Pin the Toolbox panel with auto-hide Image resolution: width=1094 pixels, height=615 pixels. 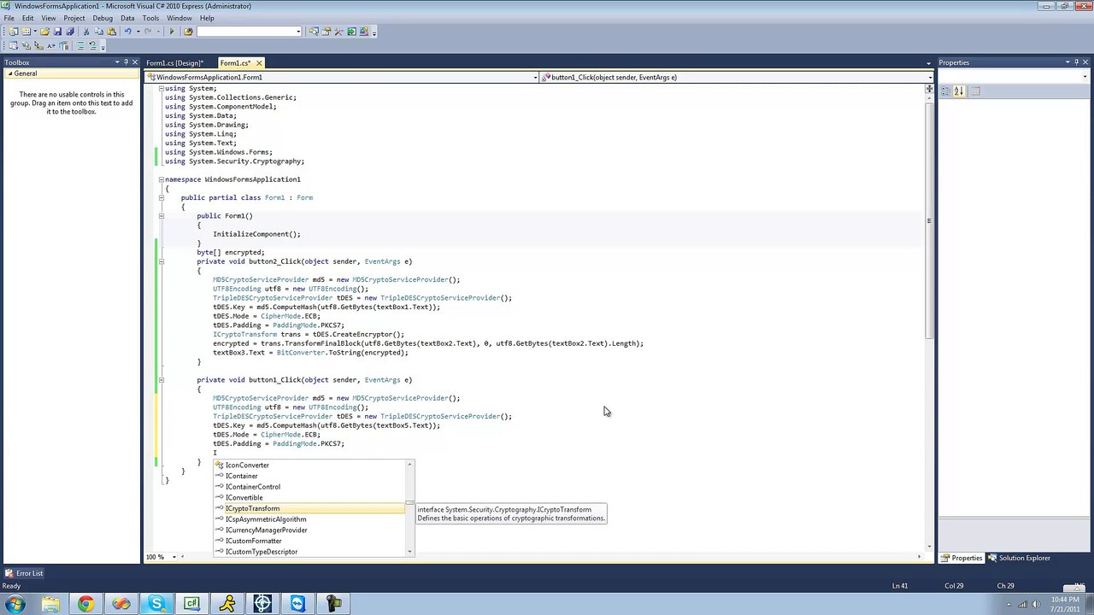coord(126,62)
